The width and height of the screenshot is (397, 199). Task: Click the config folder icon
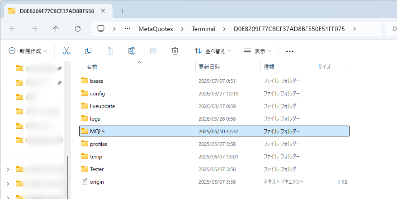coord(84,93)
